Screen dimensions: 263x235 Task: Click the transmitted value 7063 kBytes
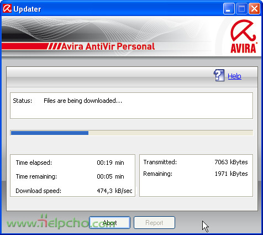pyautogui.click(x=231, y=162)
